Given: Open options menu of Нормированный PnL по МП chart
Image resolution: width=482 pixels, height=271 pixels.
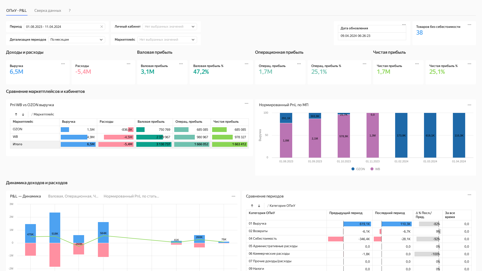Looking at the screenshot, I should pyautogui.click(x=469, y=105).
